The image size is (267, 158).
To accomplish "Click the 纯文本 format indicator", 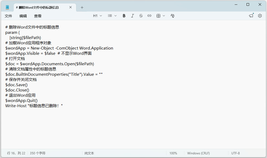I will click(89, 153).
